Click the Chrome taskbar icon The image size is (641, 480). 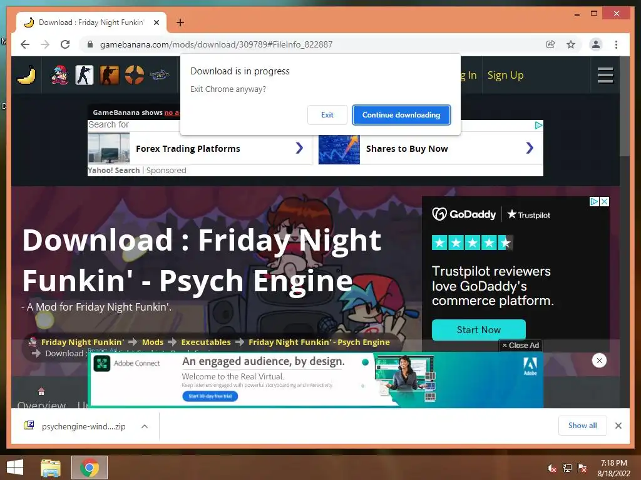point(90,467)
